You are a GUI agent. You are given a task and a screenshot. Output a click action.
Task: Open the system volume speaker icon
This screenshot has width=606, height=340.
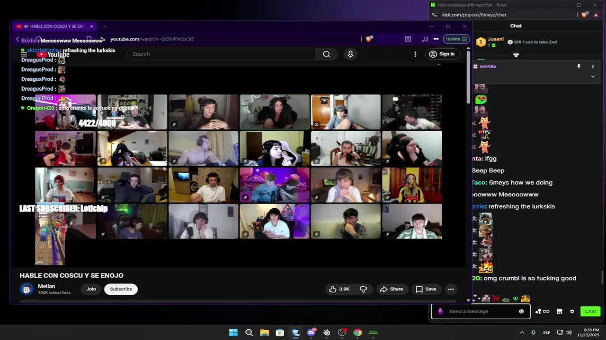coord(569,332)
